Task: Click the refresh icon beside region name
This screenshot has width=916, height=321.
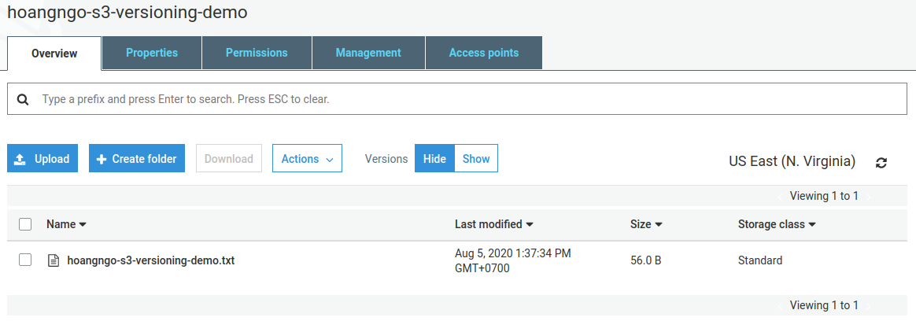Action: click(881, 162)
